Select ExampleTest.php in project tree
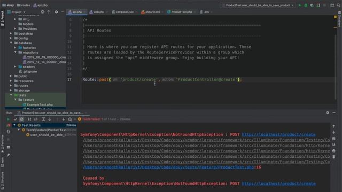Screen dimensions: 342x192 tap(40, 105)
